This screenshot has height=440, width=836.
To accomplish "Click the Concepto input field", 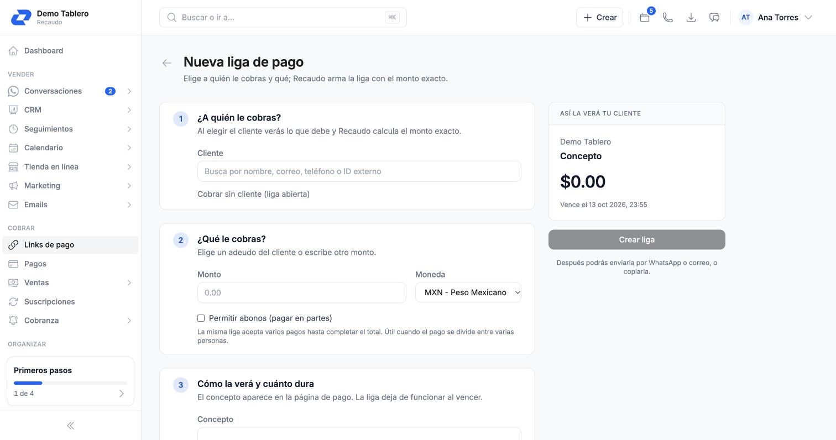I will pos(359,433).
